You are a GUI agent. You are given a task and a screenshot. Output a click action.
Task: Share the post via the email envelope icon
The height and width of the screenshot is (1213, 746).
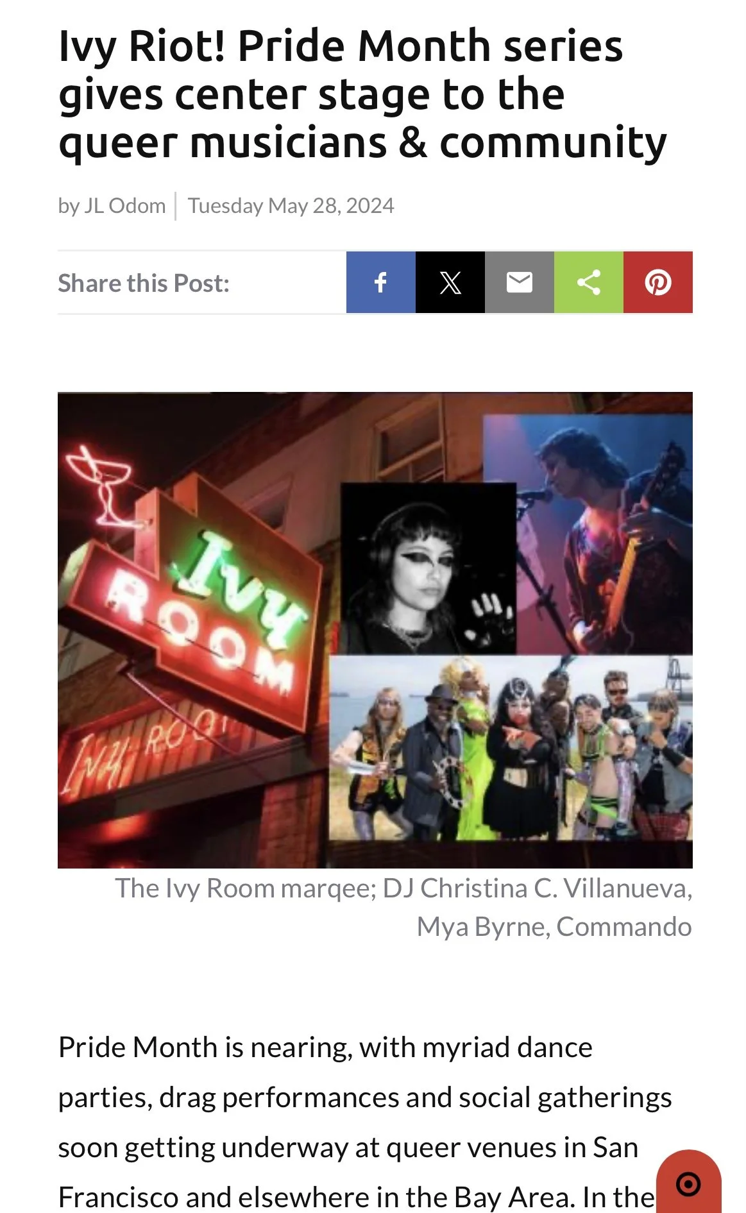(x=520, y=282)
